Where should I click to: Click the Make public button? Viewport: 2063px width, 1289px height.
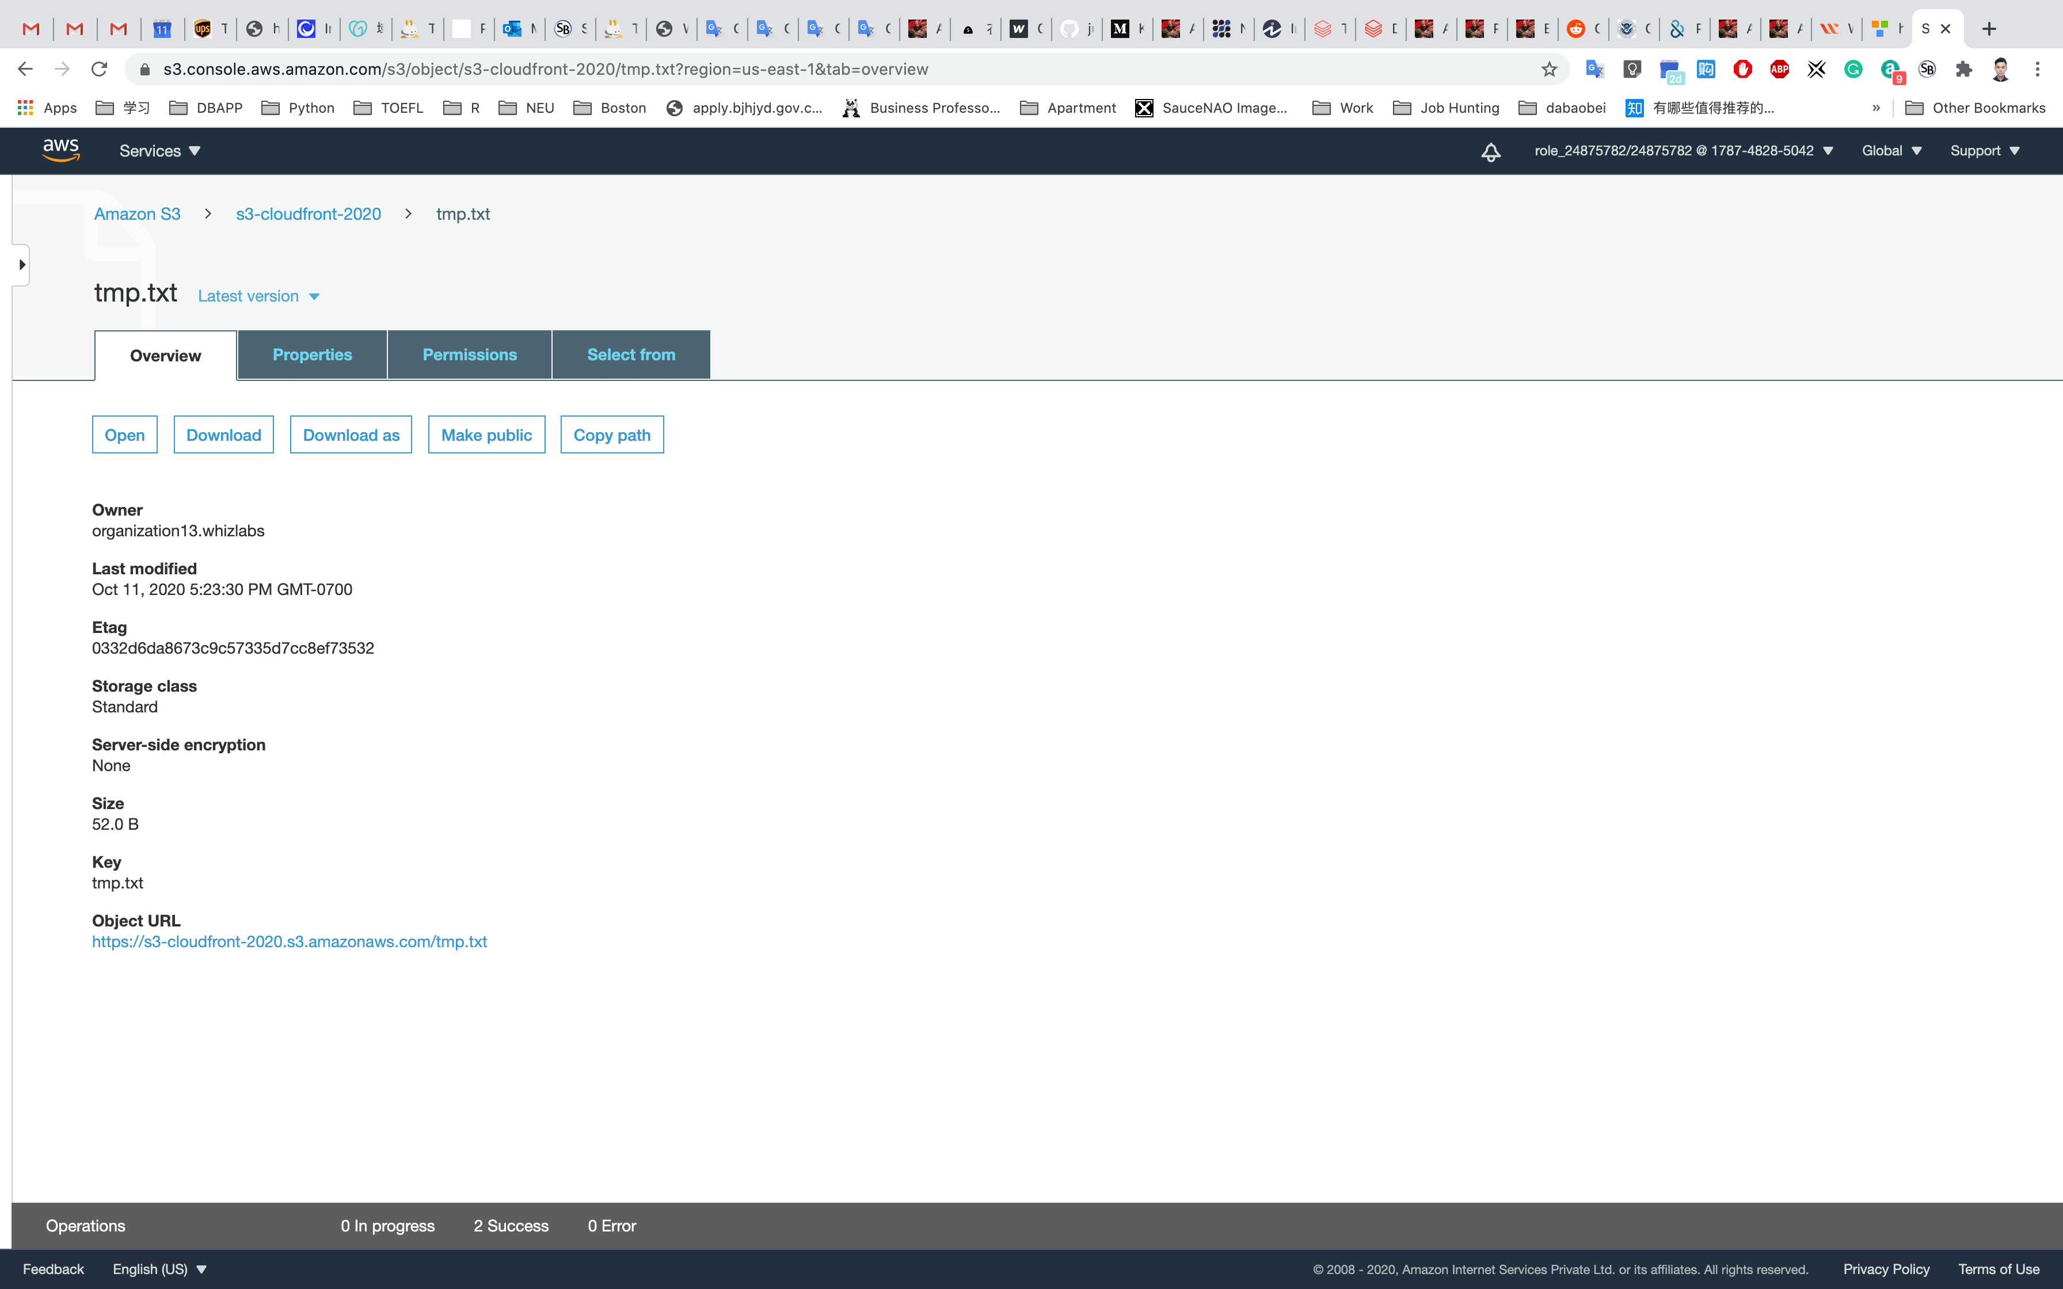point(486,435)
